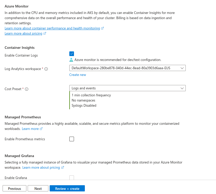This screenshot has height=194, width=216.
Task: Click Create new workspace link
Action: tap(78, 75)
